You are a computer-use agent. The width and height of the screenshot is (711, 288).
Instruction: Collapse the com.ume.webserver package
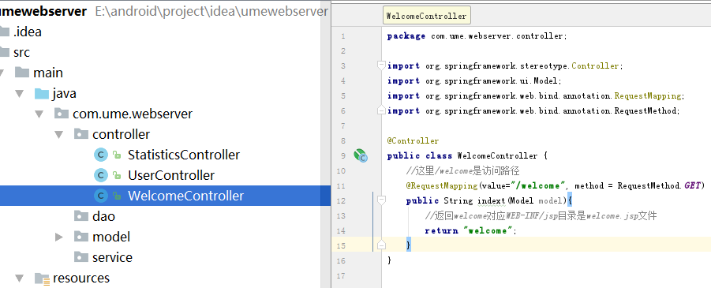coord(39,114)
